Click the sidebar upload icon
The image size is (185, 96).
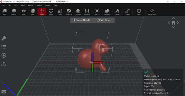pyautogui.click(x=4, y=64)
